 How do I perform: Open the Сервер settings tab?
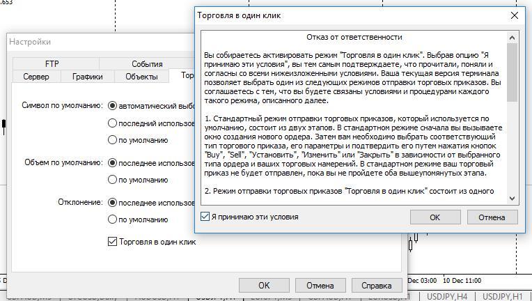point(36,77)
